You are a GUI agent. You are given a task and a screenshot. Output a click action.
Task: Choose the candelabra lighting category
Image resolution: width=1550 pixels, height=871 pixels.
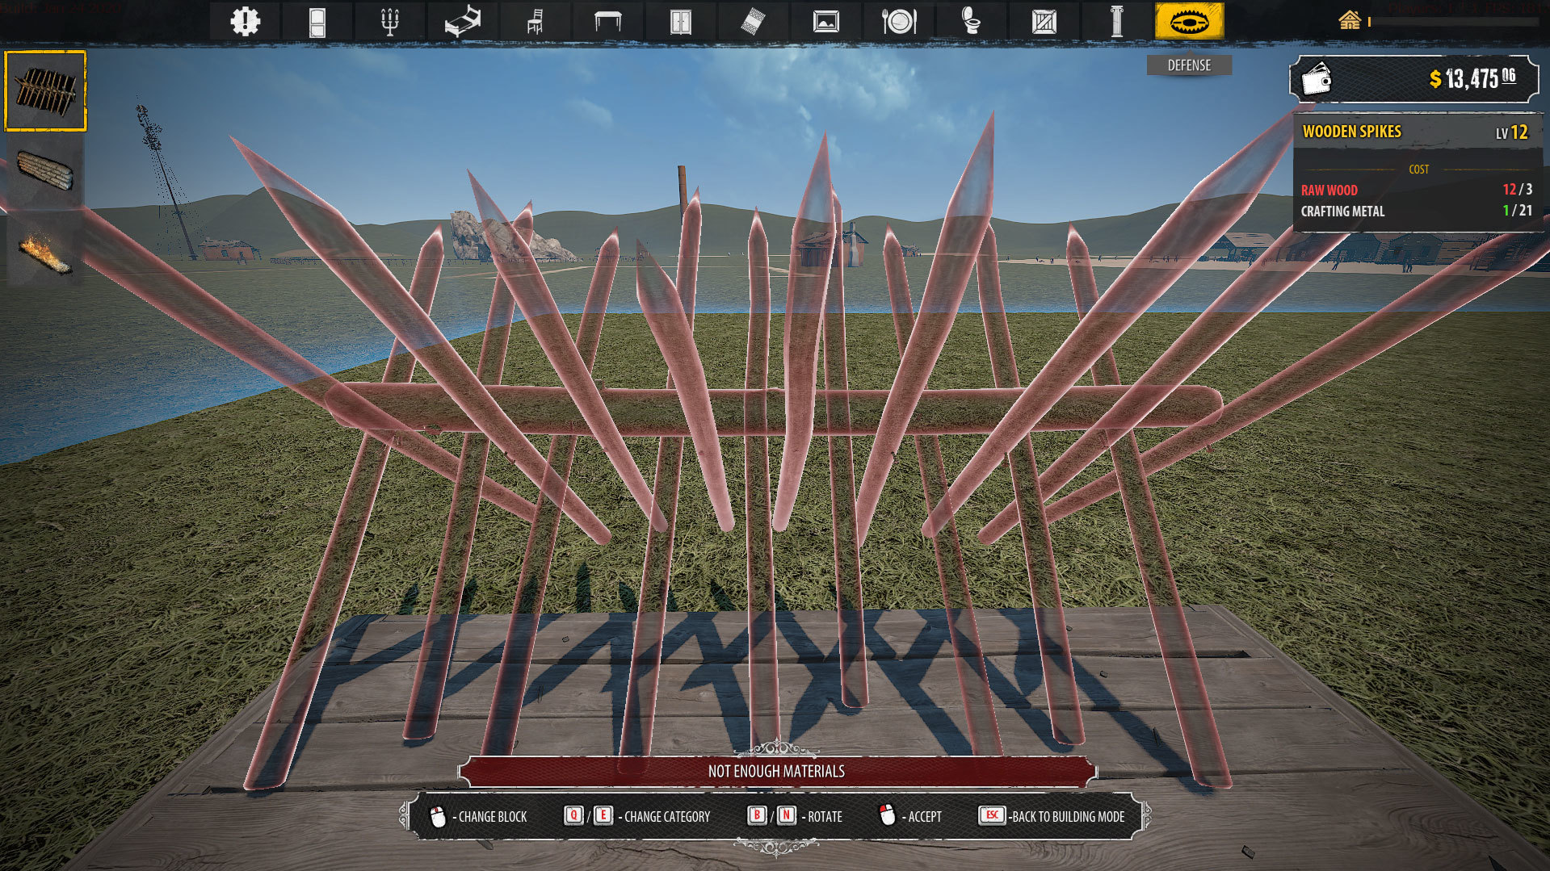click(x=390, y=21)
